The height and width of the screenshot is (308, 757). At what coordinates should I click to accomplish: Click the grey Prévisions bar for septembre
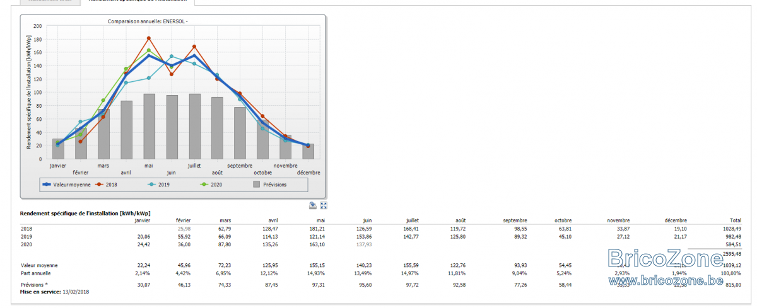(x=240, y=133)
